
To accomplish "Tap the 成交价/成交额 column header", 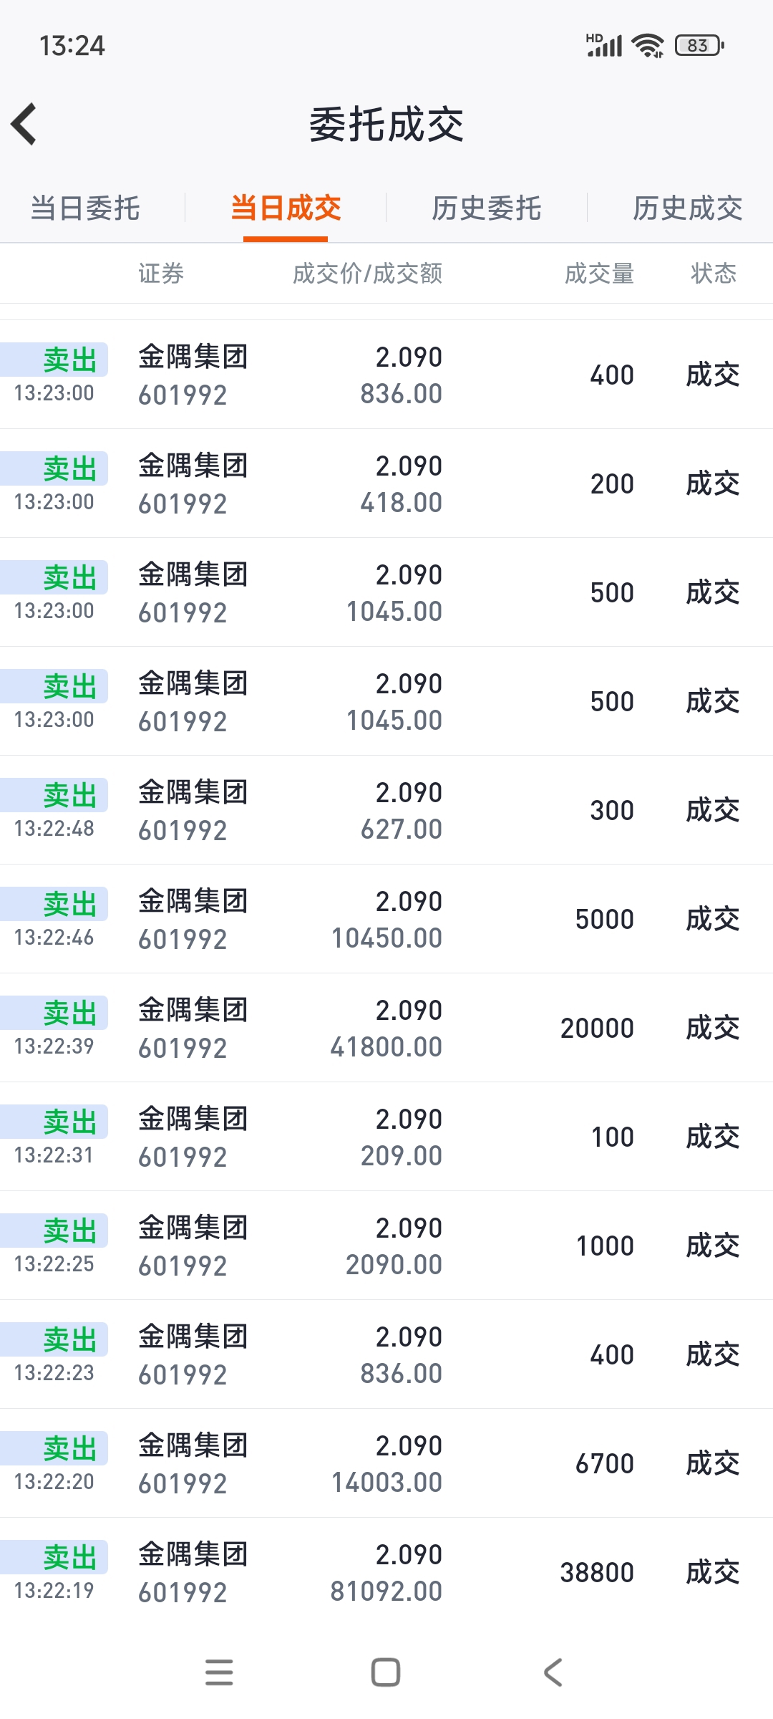I will pos(367,274).
